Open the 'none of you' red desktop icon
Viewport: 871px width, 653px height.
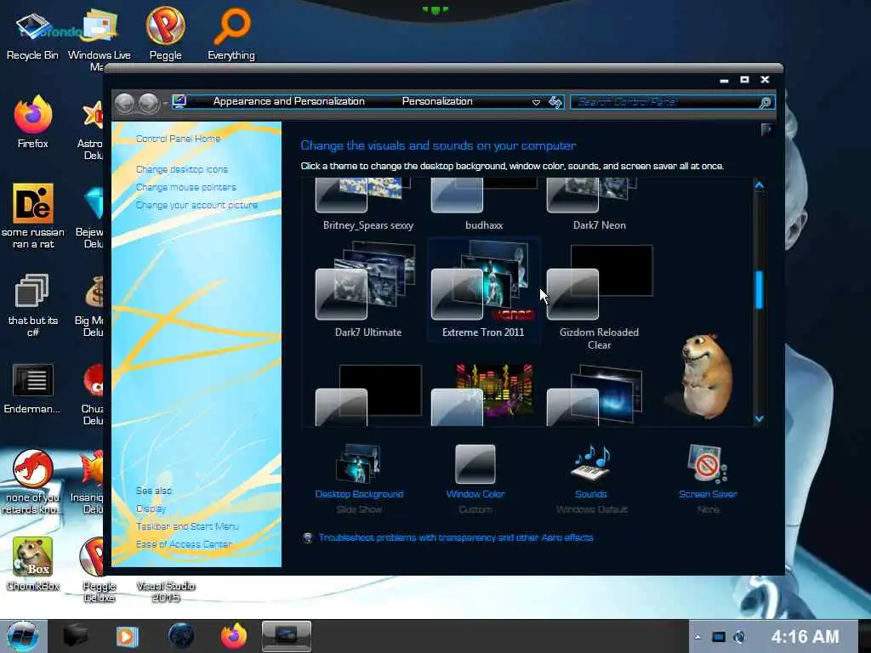pos(32,482)
